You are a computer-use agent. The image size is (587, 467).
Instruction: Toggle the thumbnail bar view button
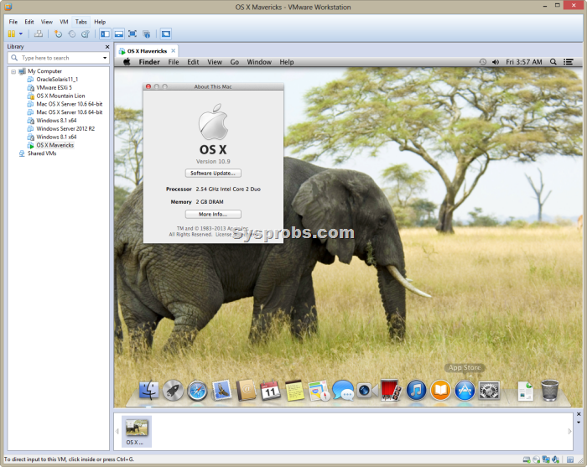click(119, 34)
